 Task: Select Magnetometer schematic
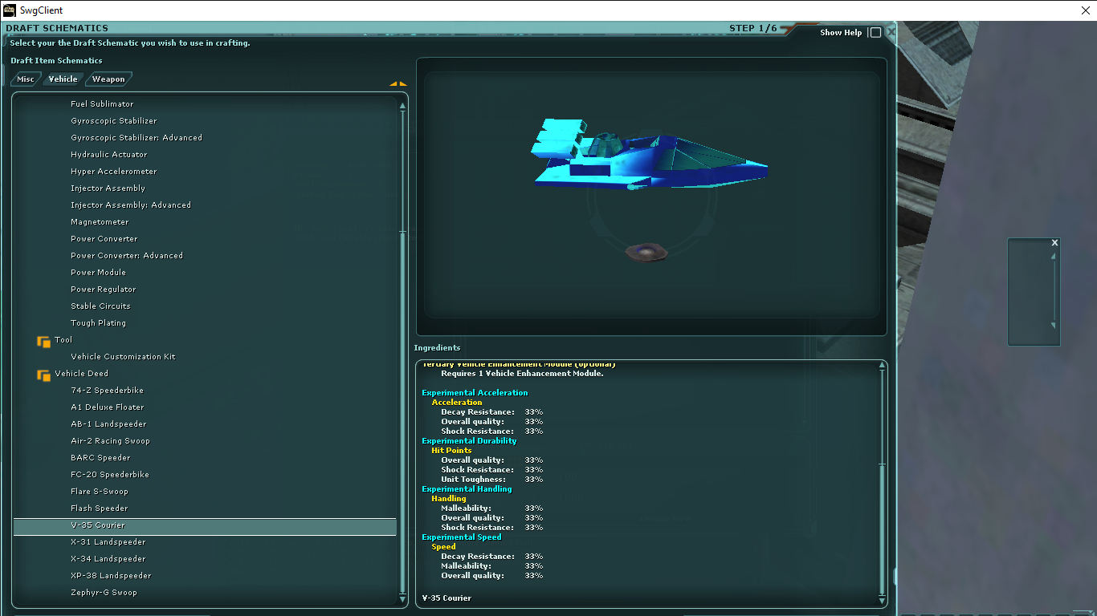tap(100, 222)
